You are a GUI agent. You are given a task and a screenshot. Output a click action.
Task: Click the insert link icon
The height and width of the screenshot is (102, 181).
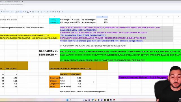pos(51,12)
